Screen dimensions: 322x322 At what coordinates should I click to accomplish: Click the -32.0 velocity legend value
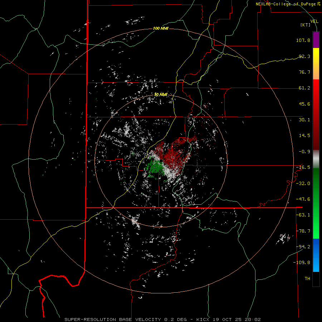click(303, 184)
